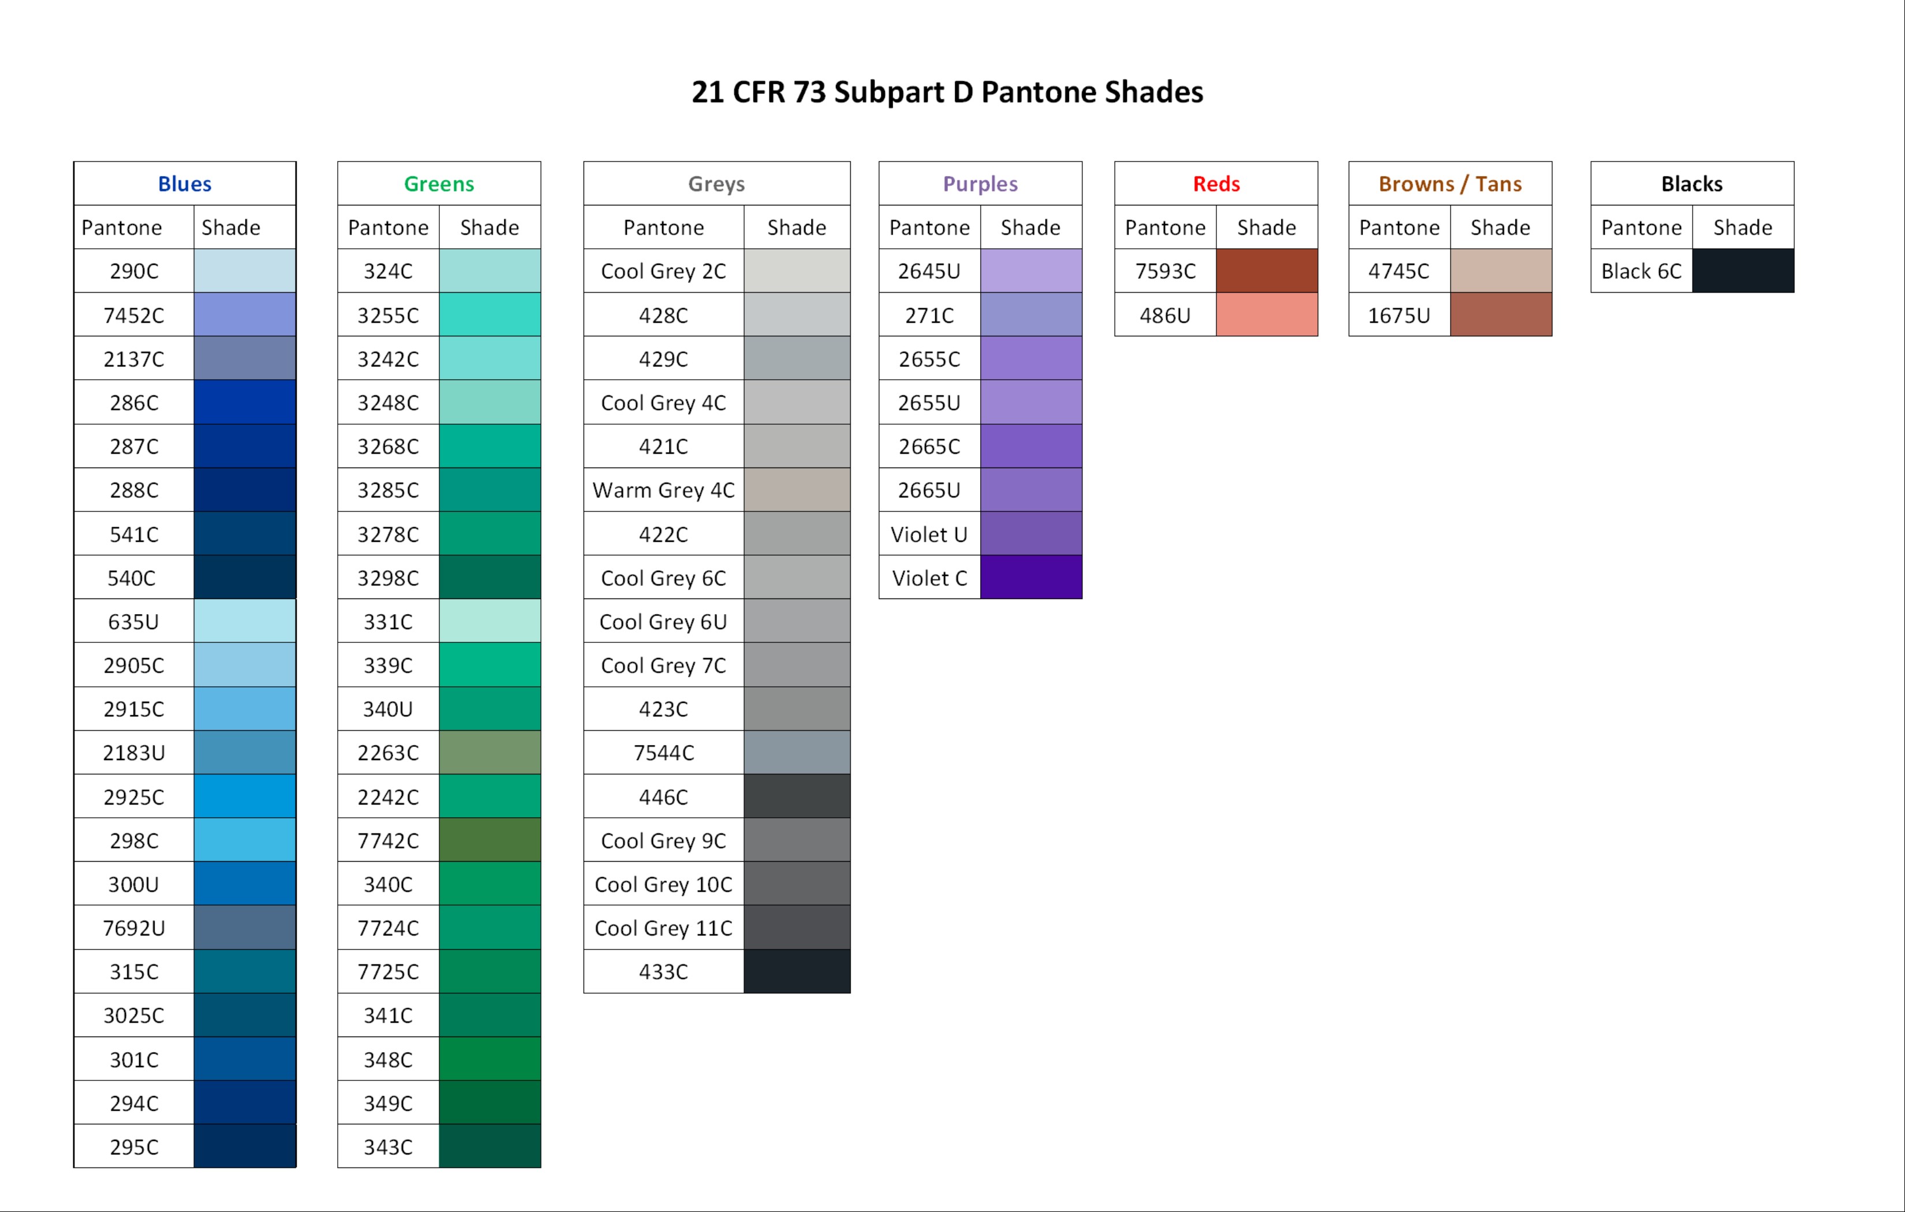Select the 3255C turquoise swatch

[490, 315]
